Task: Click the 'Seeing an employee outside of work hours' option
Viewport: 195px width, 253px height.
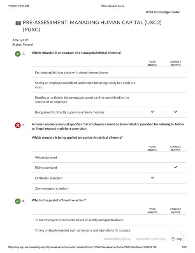Action: tap(109, 85)
